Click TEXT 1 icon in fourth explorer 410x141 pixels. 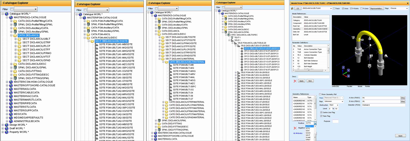tap(232, 38)
